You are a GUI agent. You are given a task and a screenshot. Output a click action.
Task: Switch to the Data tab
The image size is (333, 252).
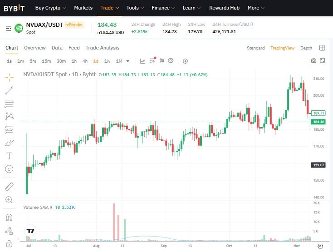click(x=57, y=48)
